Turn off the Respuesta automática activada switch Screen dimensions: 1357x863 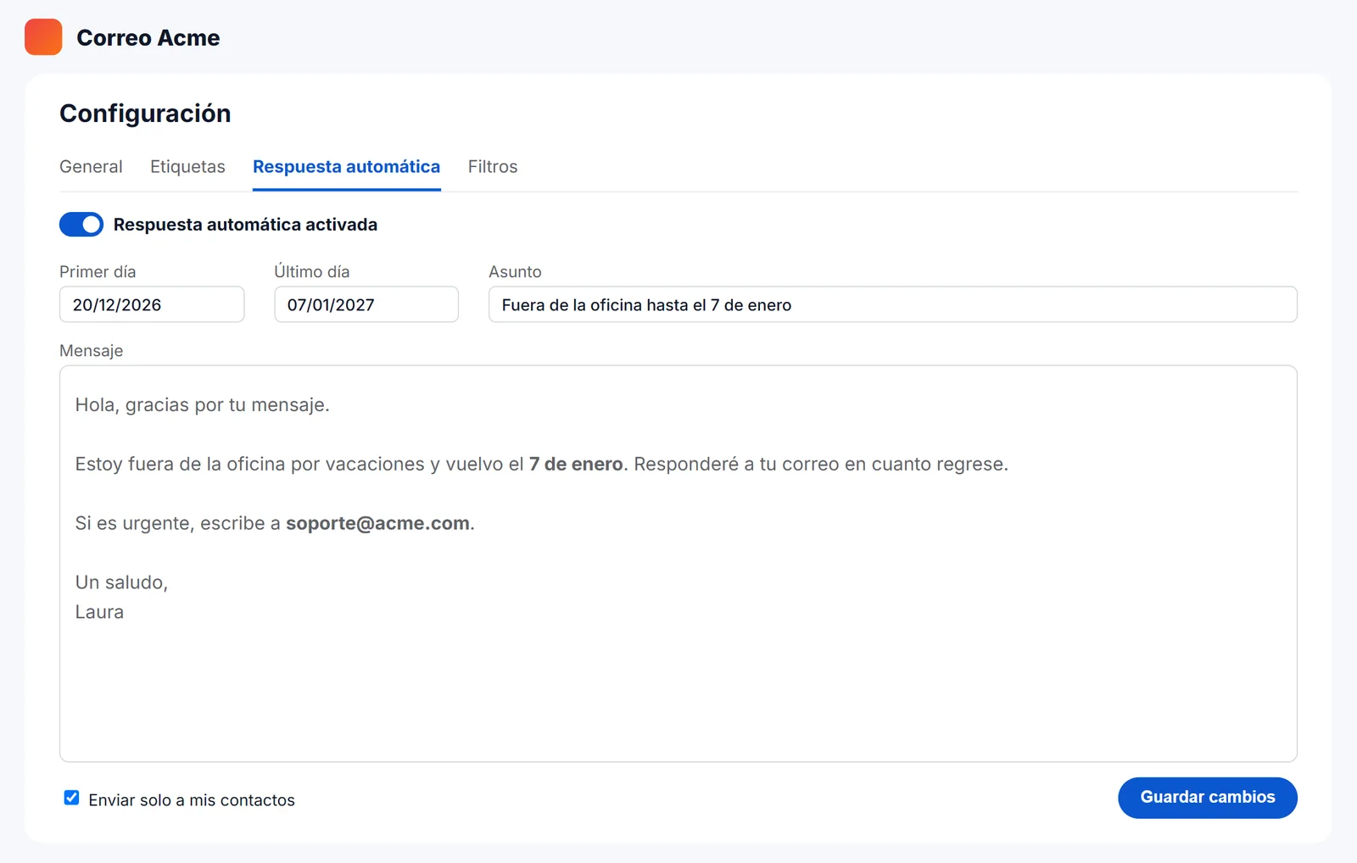81,225
